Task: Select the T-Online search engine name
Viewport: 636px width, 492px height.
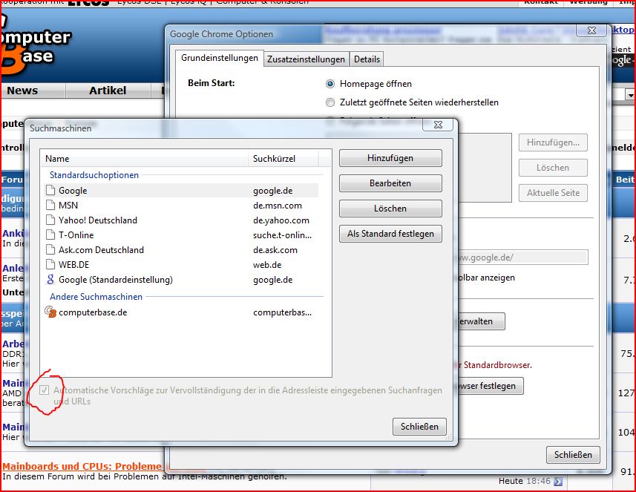Action: pyautogui.click(x=76, y=235)
